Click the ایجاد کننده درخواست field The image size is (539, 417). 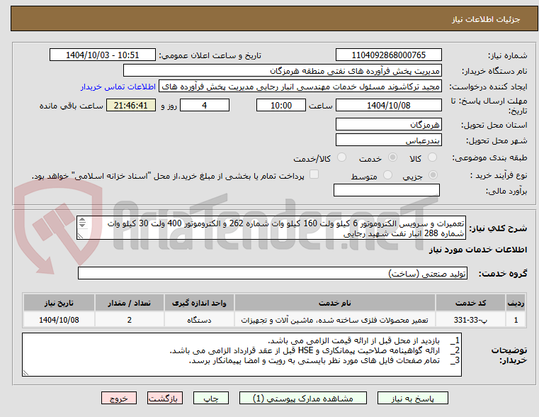coord(300,87)
